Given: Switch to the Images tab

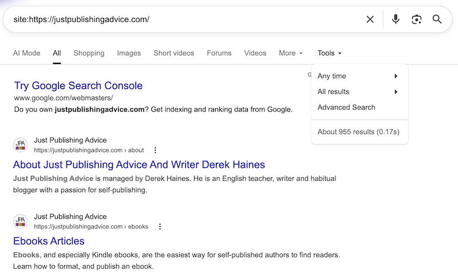Looking at the screenshot, I should [129, 53].
